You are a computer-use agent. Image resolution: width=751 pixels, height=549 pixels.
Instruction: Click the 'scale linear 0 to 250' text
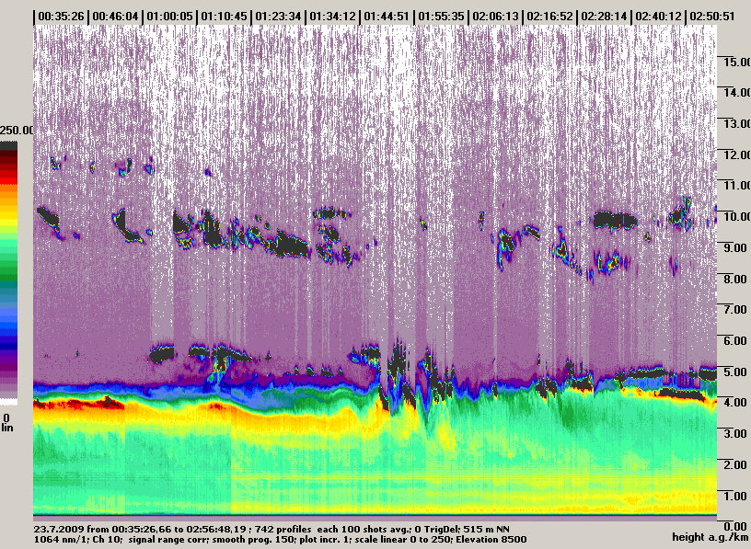point(405,540)
